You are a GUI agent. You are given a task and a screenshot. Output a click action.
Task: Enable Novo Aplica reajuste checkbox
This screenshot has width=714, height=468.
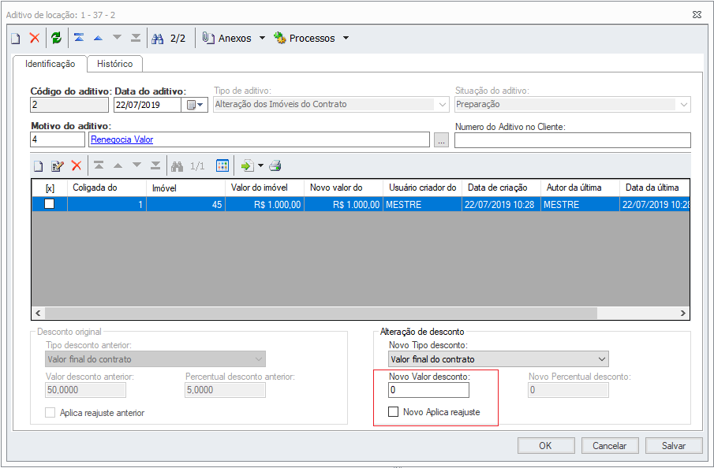(x=393, y=412)
